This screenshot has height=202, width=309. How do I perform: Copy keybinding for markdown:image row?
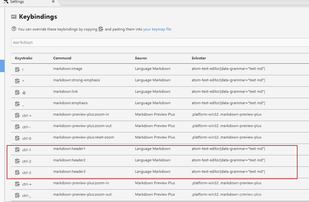[18, 69]
